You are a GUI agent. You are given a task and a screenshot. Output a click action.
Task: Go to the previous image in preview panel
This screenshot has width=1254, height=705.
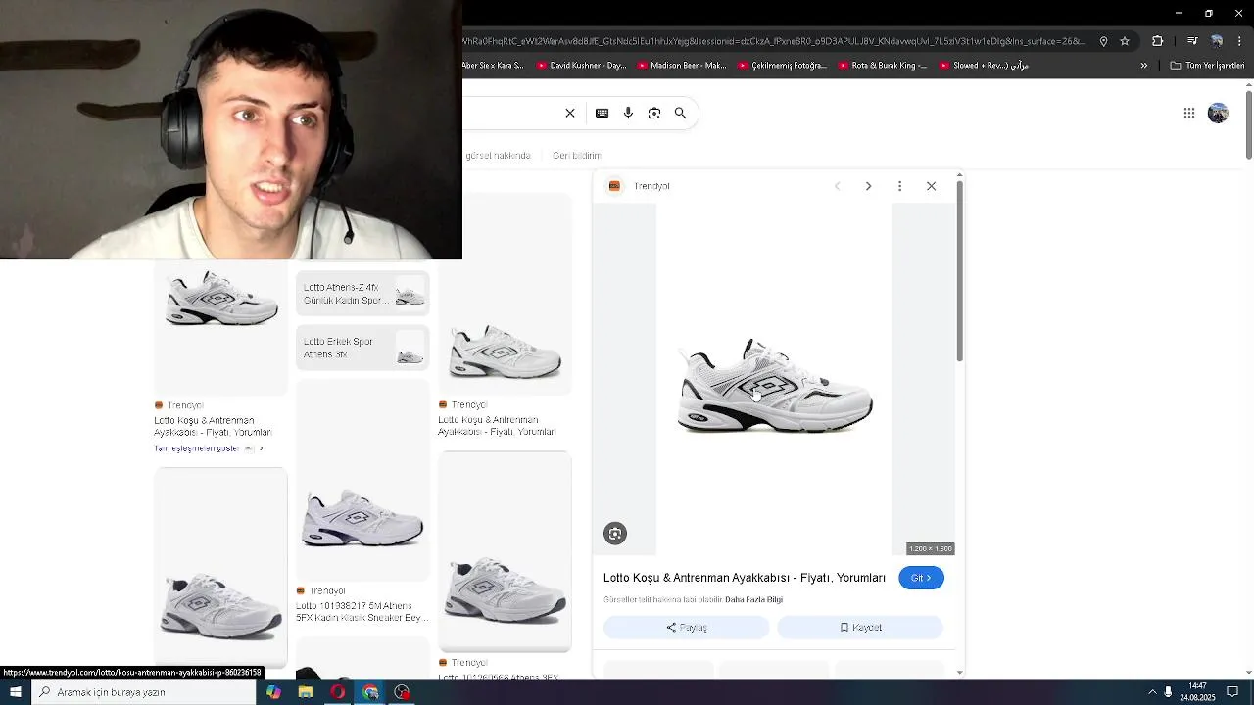(x=837, y=186)
